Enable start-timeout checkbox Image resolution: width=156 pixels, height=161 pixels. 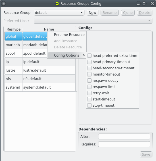(x=89, y=99)
